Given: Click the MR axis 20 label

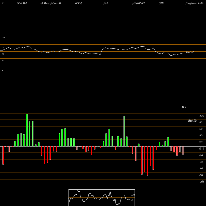Looking at the screenshot, I should point(201,142).
